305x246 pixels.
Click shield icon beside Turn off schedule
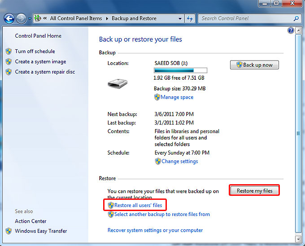[x=9, y=51]
